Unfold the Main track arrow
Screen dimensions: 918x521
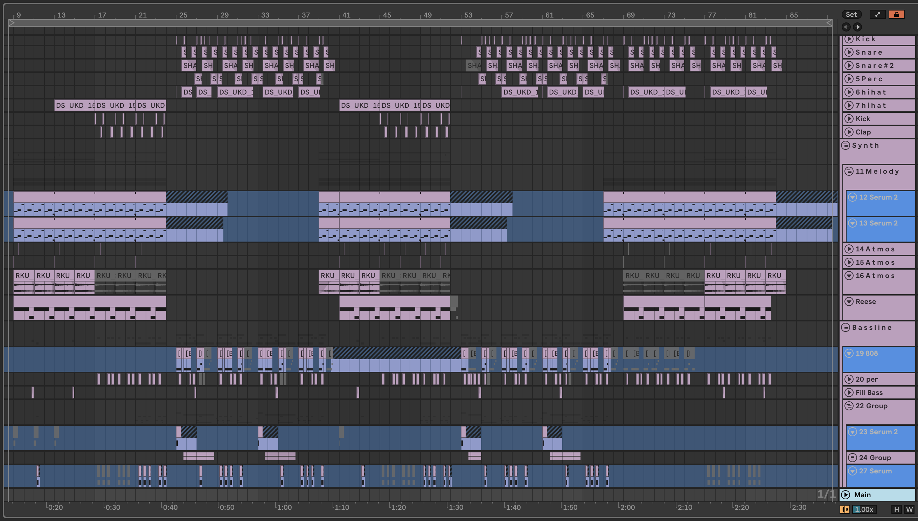[x=846, y=494]
